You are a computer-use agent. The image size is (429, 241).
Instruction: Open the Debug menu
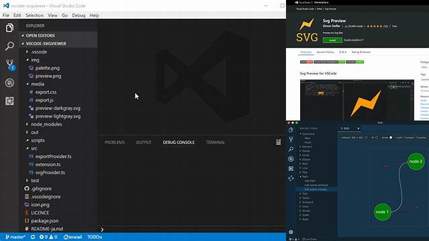[79, 15]
